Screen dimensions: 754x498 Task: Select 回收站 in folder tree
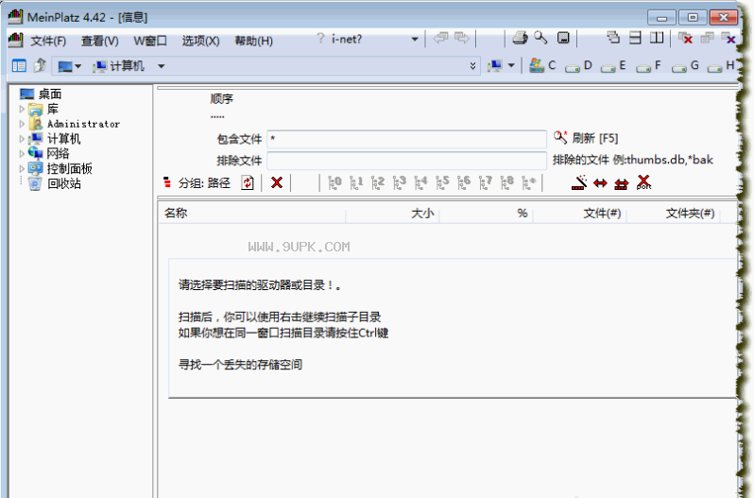[55, 183]
